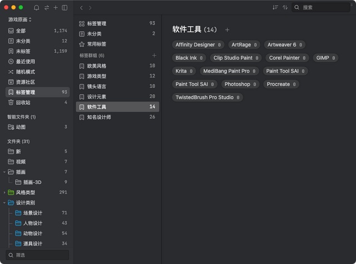
Task: Open the notifications bell icon
Action: point(36,7)
